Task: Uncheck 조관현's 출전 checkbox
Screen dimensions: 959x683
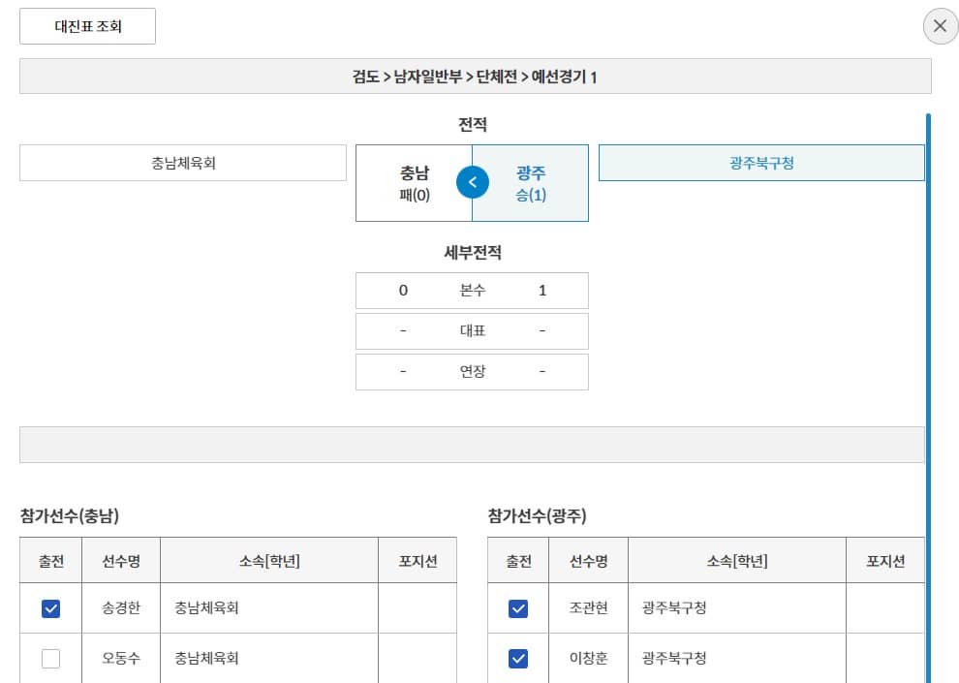Action: click(x=518, y=606)
